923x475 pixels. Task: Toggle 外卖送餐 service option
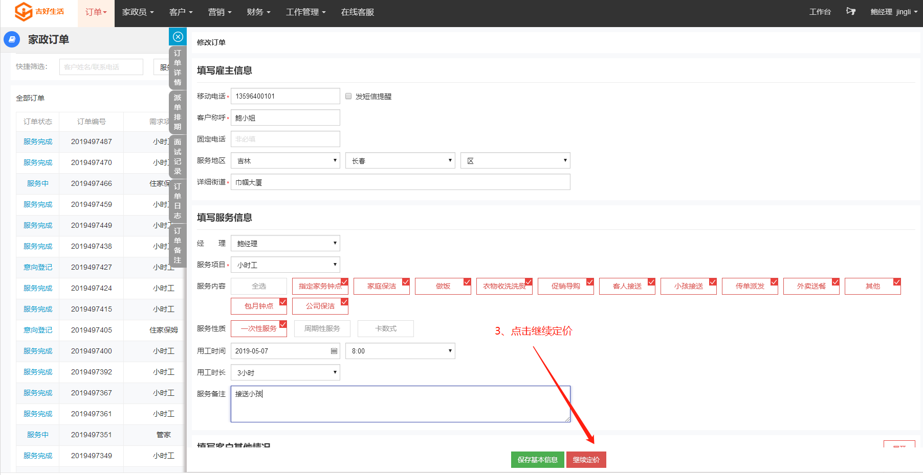(811, 286)
